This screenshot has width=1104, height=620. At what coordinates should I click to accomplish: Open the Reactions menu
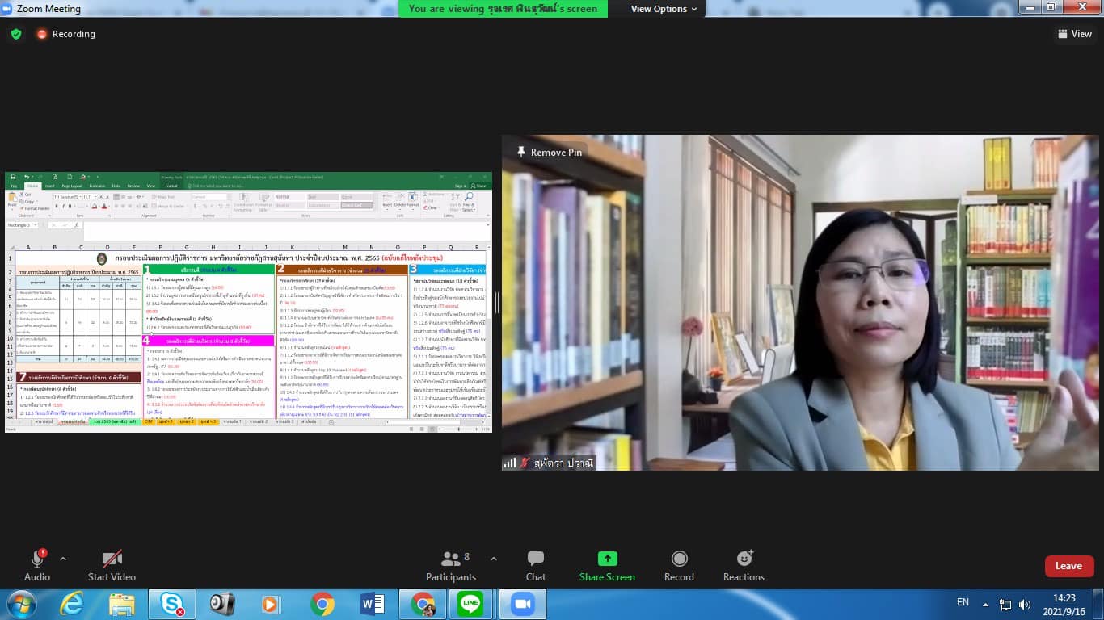click(x=744, y=559)
